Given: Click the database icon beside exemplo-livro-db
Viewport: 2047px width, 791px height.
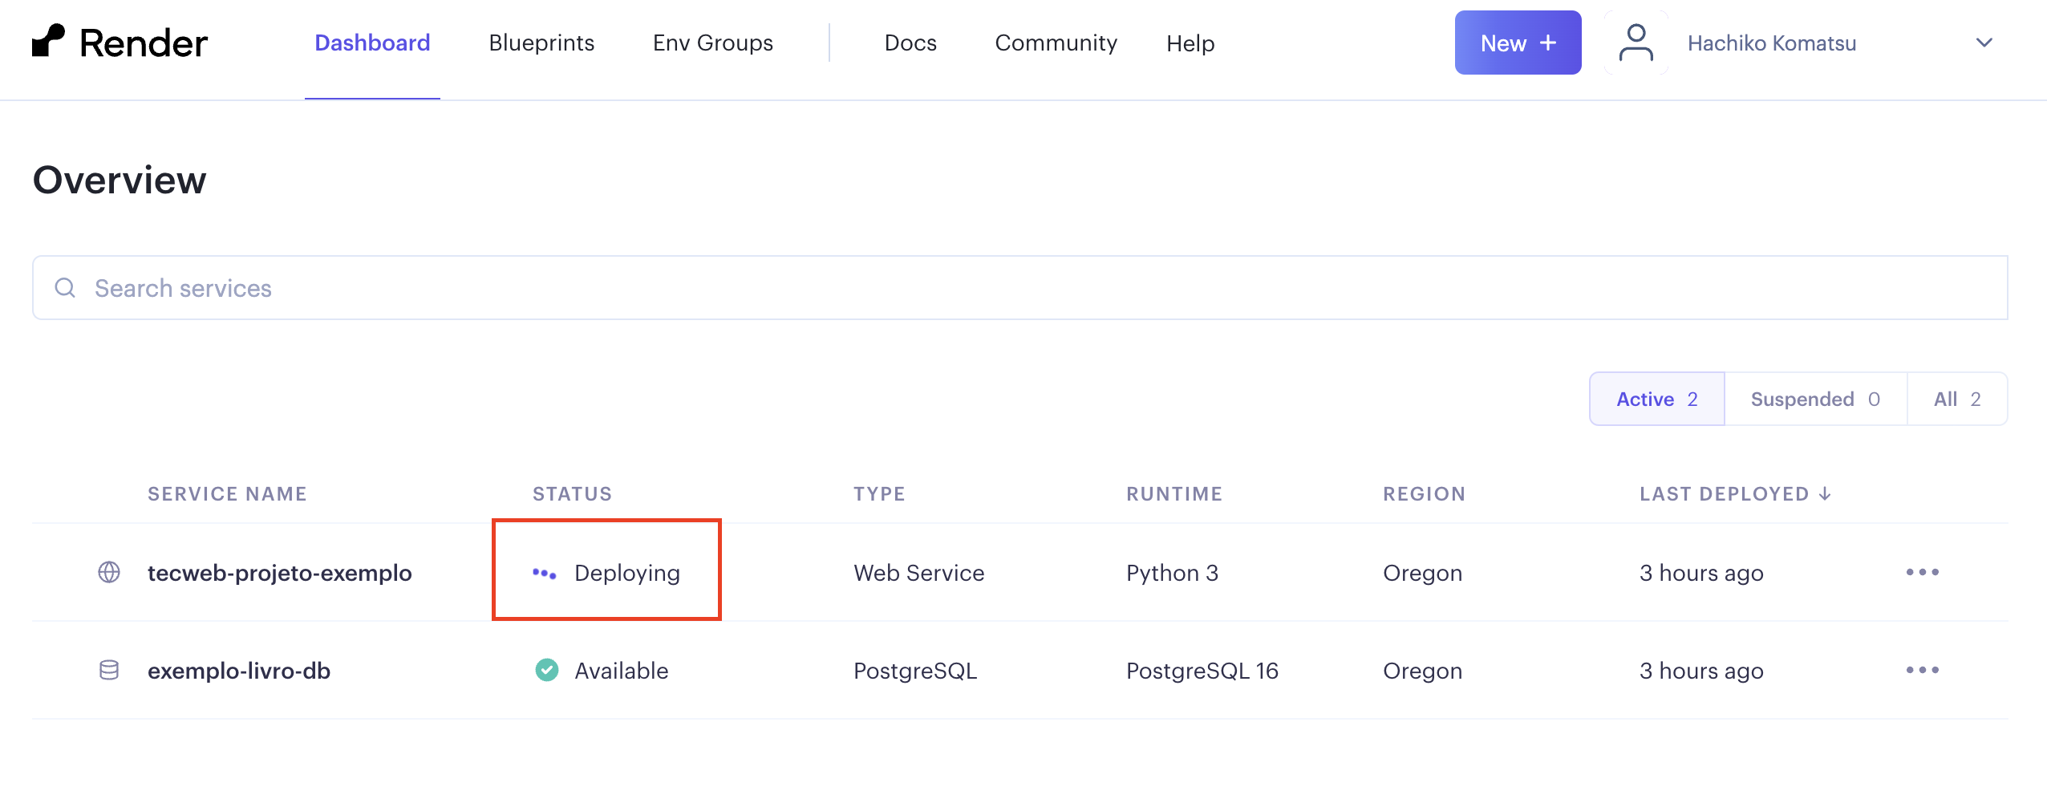Looking at the screenshot, I should [x=109, y=670].
